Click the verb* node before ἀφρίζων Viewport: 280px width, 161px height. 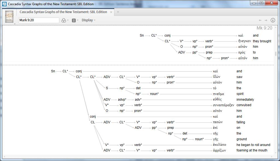pyautogui.click(x=171, y=150)
